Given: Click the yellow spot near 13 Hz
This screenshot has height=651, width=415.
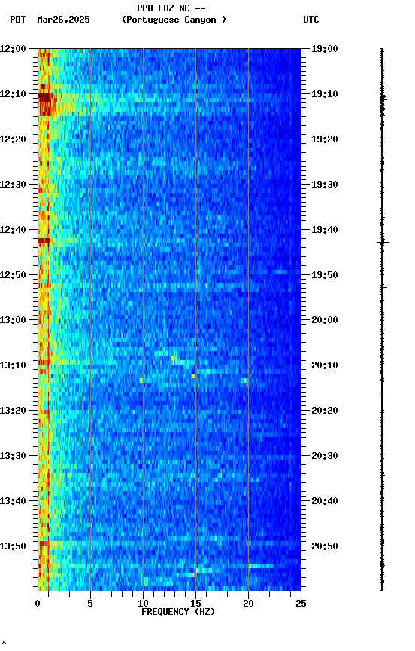Looking at the screenshot, I should click(x=174, y=359).
